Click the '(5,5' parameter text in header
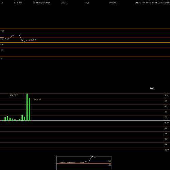 (87, 3)
